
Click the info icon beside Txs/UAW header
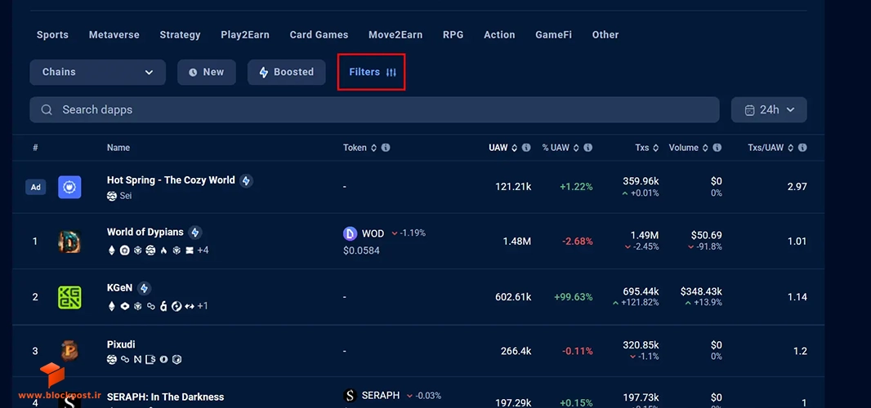click(x=802, y=148)
